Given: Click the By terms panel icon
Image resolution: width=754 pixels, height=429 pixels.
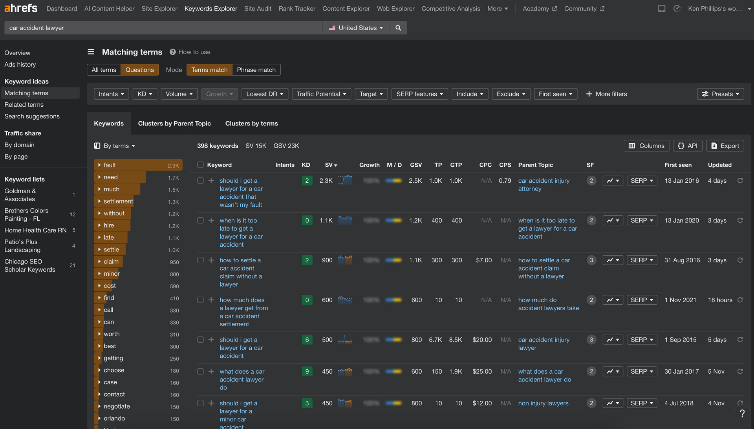Looking at the screenshot, I should point(97,146).
